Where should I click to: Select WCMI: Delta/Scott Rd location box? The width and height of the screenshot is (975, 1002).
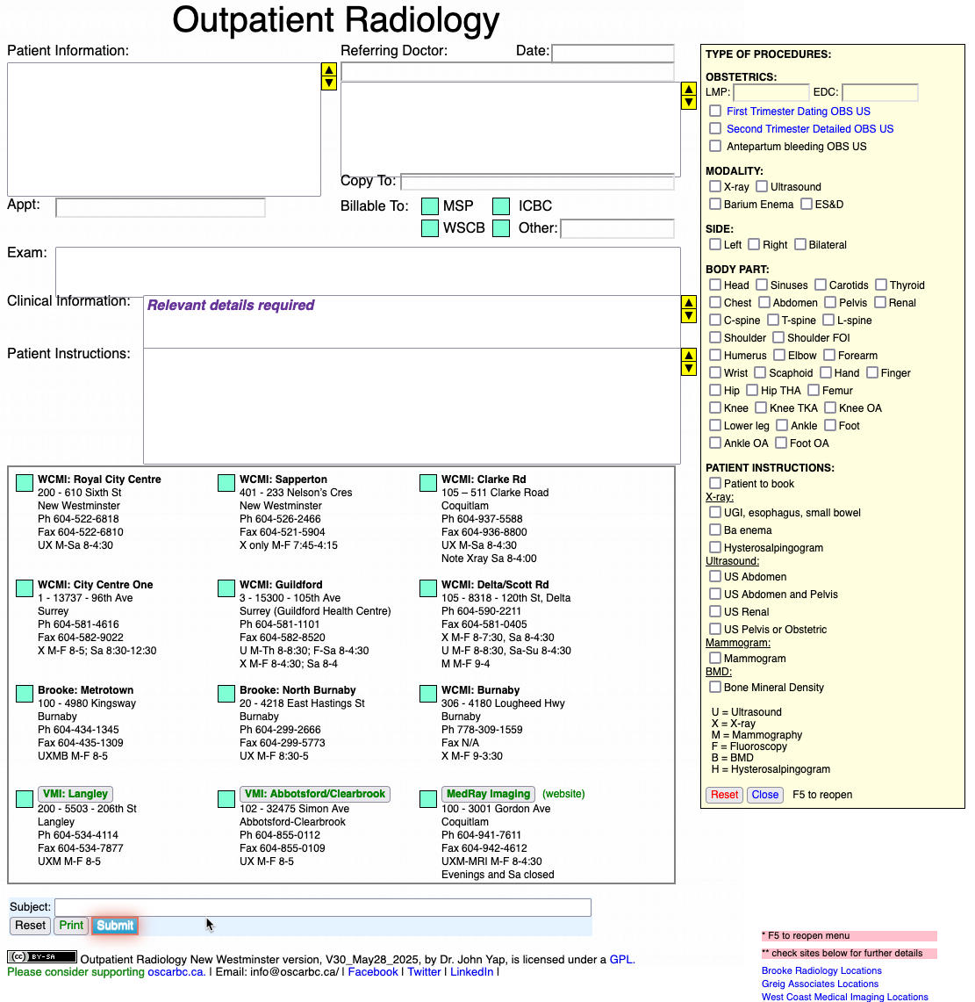point(427,588)
